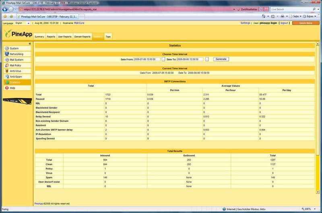Click the Anti-Zombie SMTP banner delay label
This screenshot has width=322, height=213.
tap(54, 130)
